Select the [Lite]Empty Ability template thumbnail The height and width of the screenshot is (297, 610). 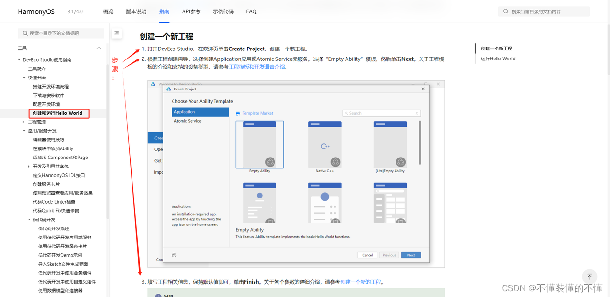coord(390,145)
